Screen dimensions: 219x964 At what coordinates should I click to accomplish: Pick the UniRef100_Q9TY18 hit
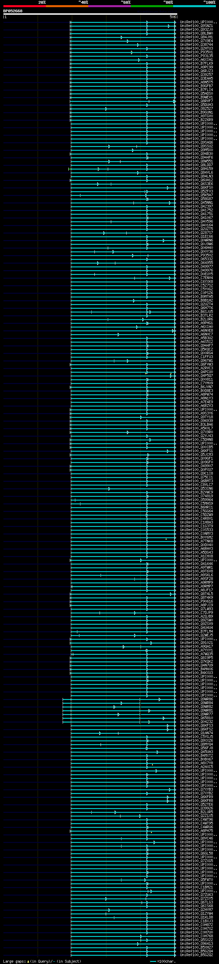[x=196, y=417]
